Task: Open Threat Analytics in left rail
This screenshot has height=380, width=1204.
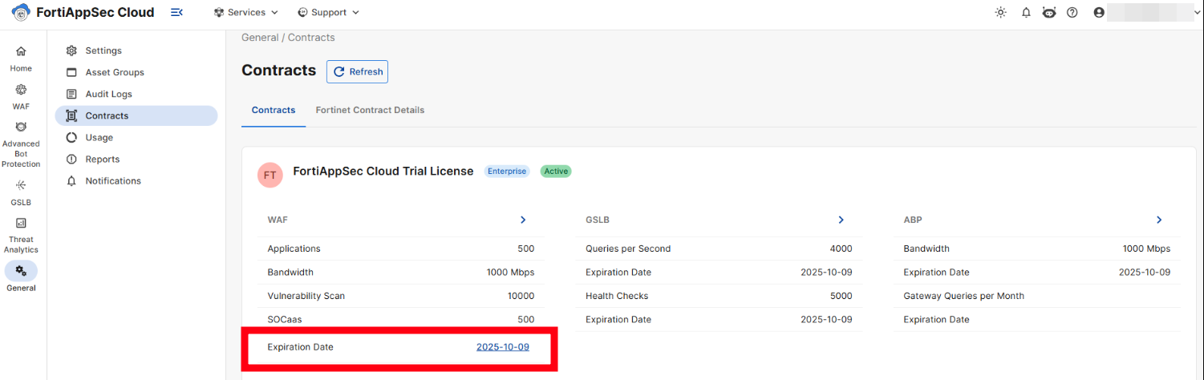Action: click(x=21, y=235)
